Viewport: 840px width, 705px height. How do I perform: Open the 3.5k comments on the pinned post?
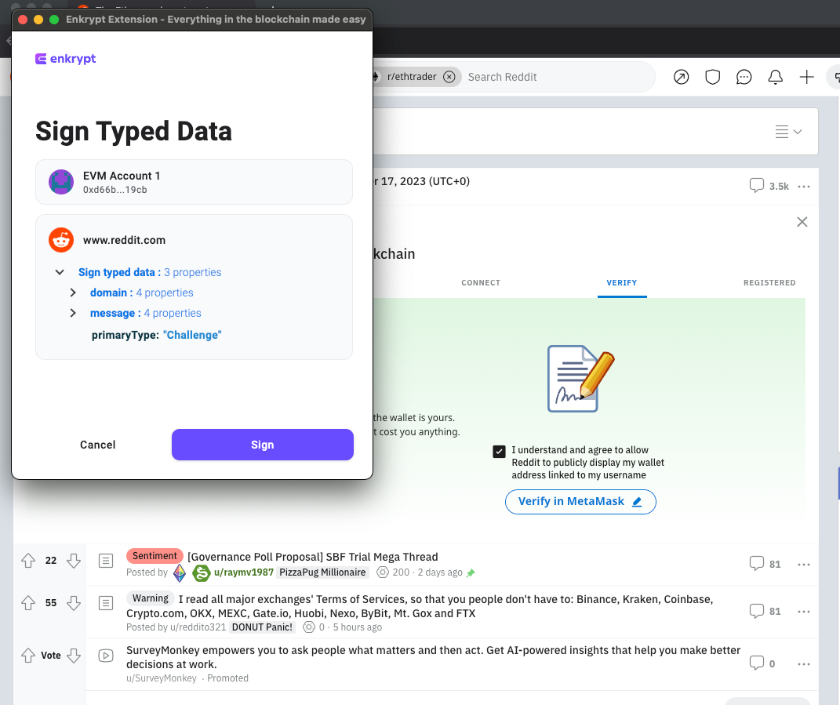click(x=769, y=186)
